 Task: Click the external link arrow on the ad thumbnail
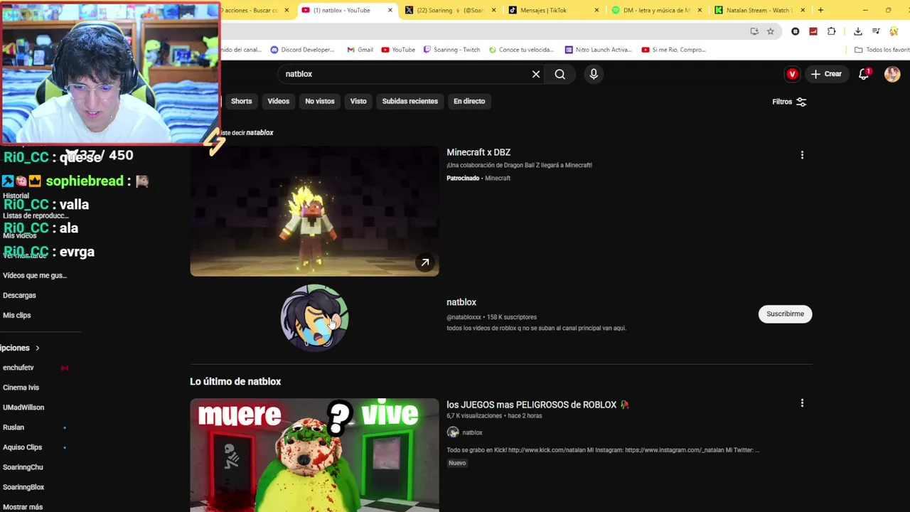(x=424, y=262)
